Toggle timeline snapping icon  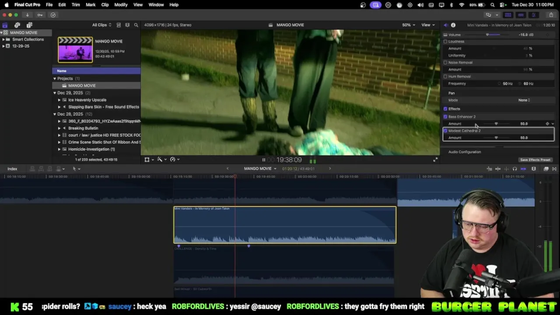tap(523, 169)
